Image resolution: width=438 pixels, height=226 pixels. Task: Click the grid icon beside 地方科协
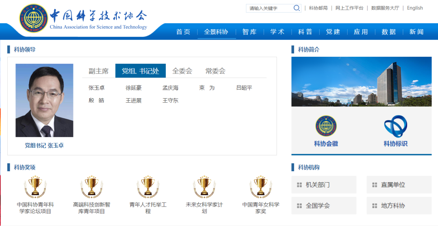375,206
